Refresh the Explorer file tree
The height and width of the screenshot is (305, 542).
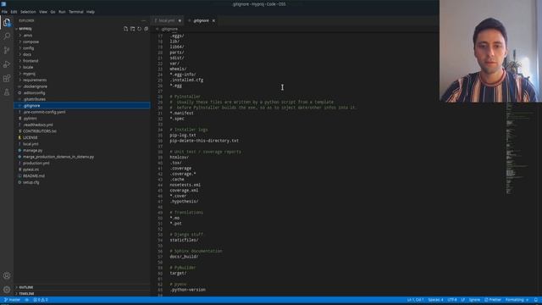pyautogui.click(x=139, y=29)
